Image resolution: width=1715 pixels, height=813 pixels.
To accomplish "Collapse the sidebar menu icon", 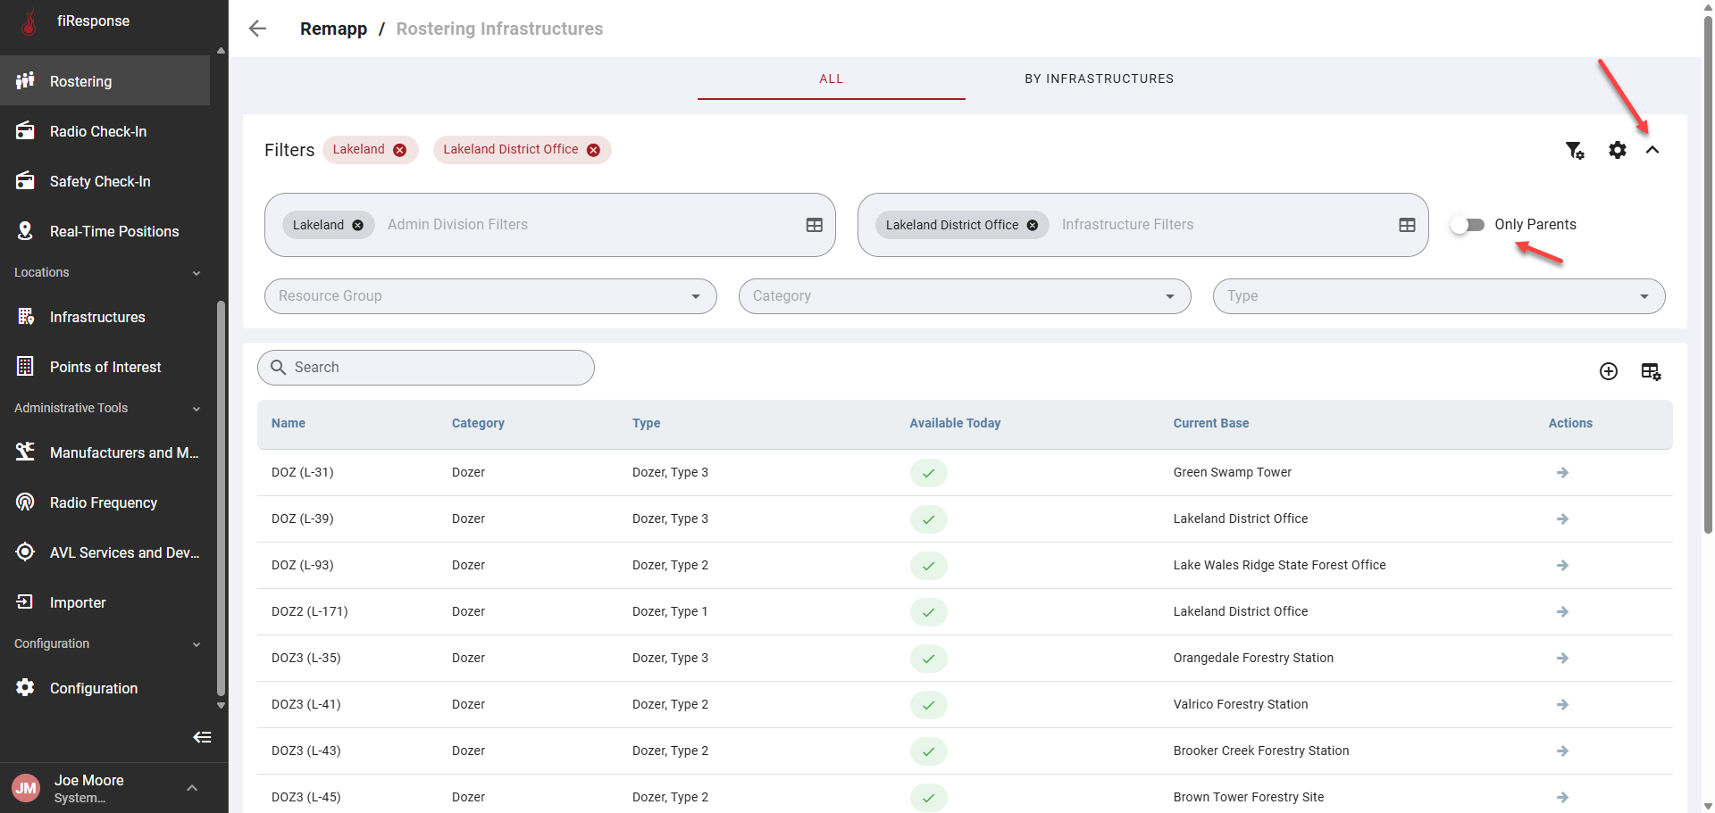I will (x=202, y=737).
